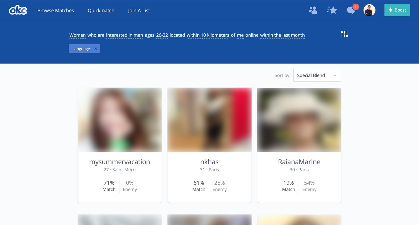Image resolution: width=419 pixels, height=225 pixels.
Task: Edit the within the last month filter
Action: click(282, 35)
